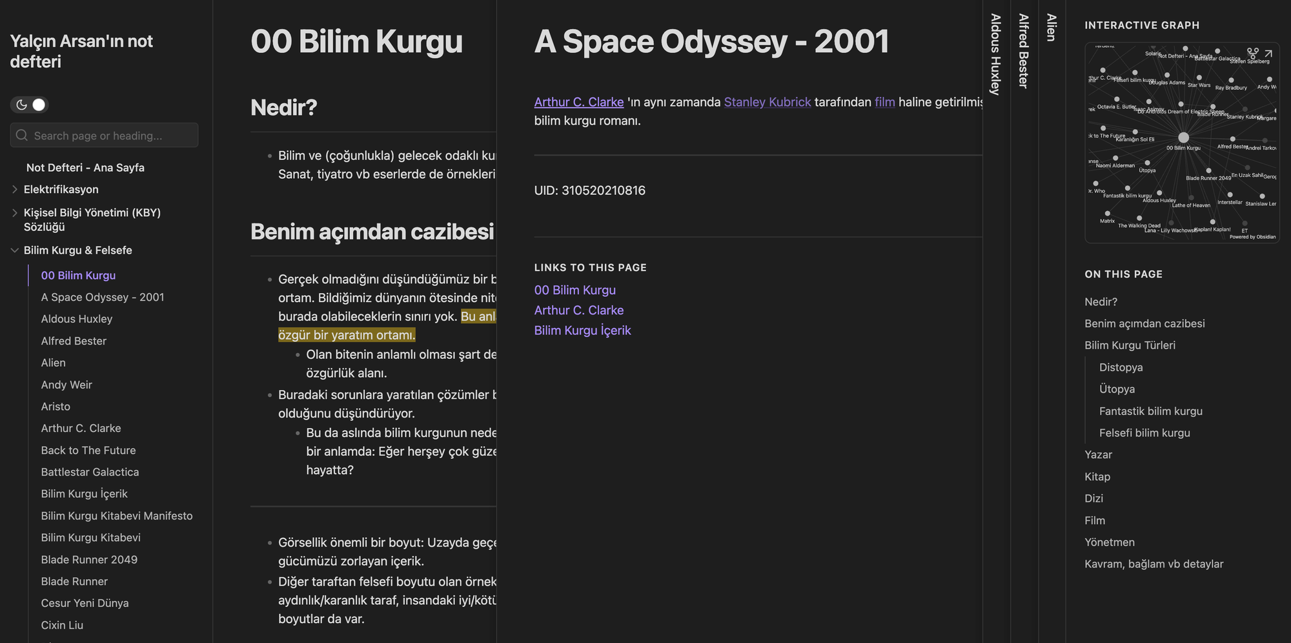Switch to the stacked Aldous Huxley tab

pyautogui.click(x=995, y=55)
